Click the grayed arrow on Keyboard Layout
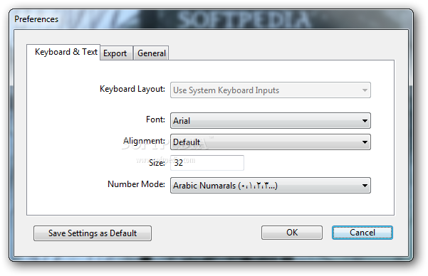The height and width of the screenshot is (276, 428). coord(365,90)
